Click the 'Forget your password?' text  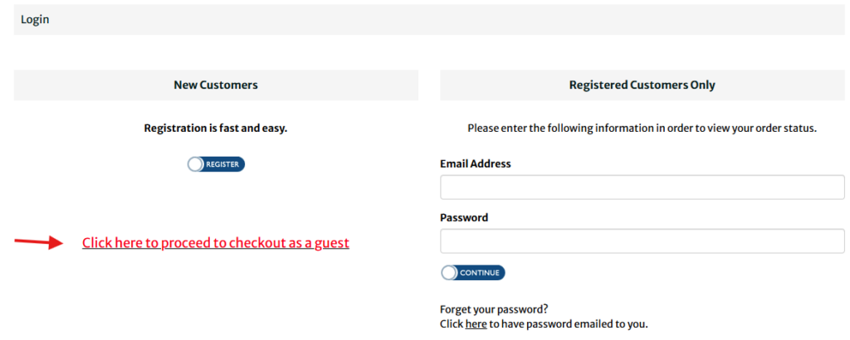tap(494, 310)
